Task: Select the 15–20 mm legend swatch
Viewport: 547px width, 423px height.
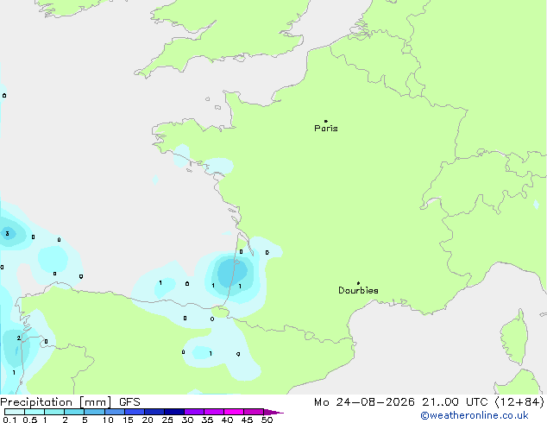Action: (x=134, y=412)
